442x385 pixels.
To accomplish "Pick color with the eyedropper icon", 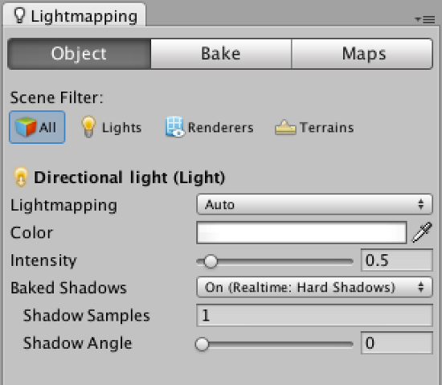I will pyautogui.click(x=422, y=232).
